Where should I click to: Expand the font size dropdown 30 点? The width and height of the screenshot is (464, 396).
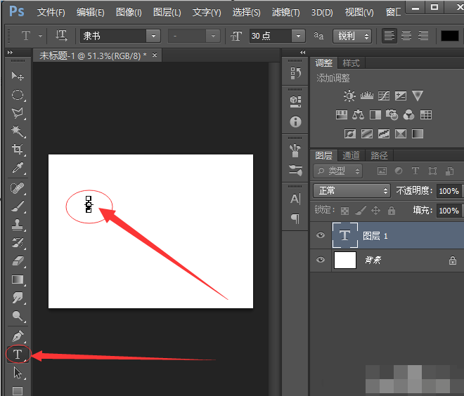pos(299,35)
